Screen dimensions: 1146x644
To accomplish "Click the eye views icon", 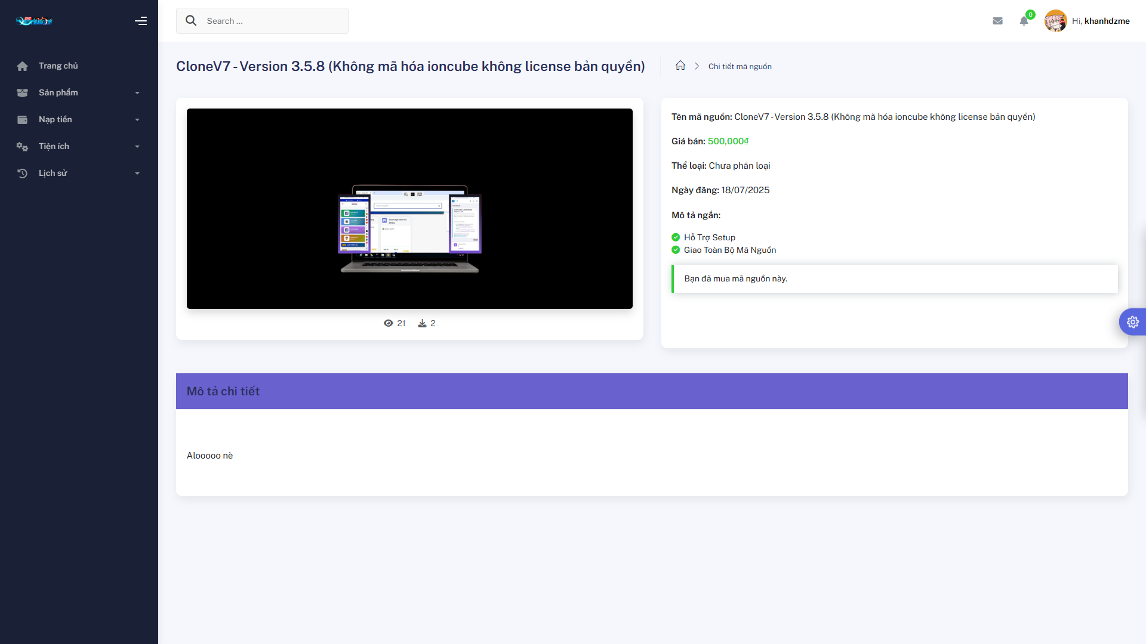I will tap(389, 323).
